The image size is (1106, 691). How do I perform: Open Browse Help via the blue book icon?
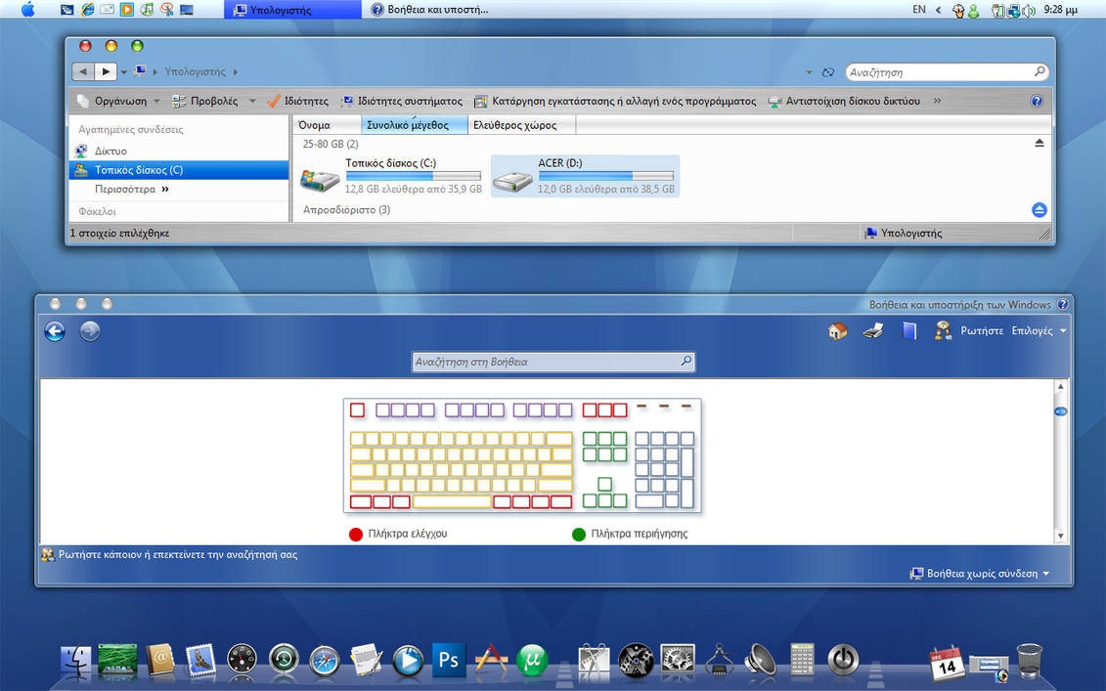pyautogui.click(x=908, y=330)
